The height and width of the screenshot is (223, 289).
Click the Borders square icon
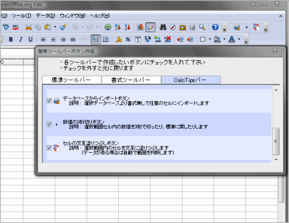click(x=203, y=39)
